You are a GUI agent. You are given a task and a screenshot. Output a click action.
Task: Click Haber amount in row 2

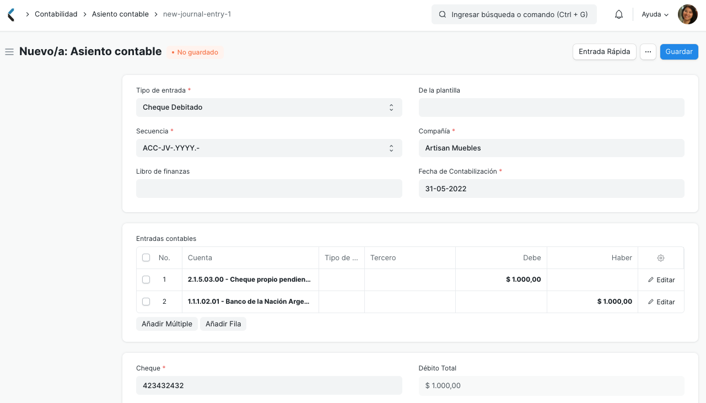(592, 302)
